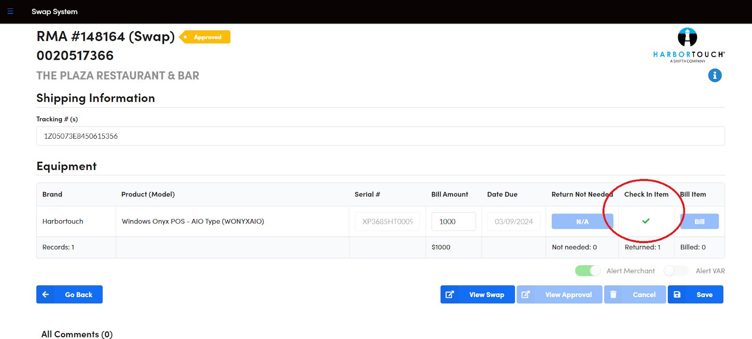Click the Cancel trash can icon
Viewport: 752px width, 339px height.
point(613,294)
